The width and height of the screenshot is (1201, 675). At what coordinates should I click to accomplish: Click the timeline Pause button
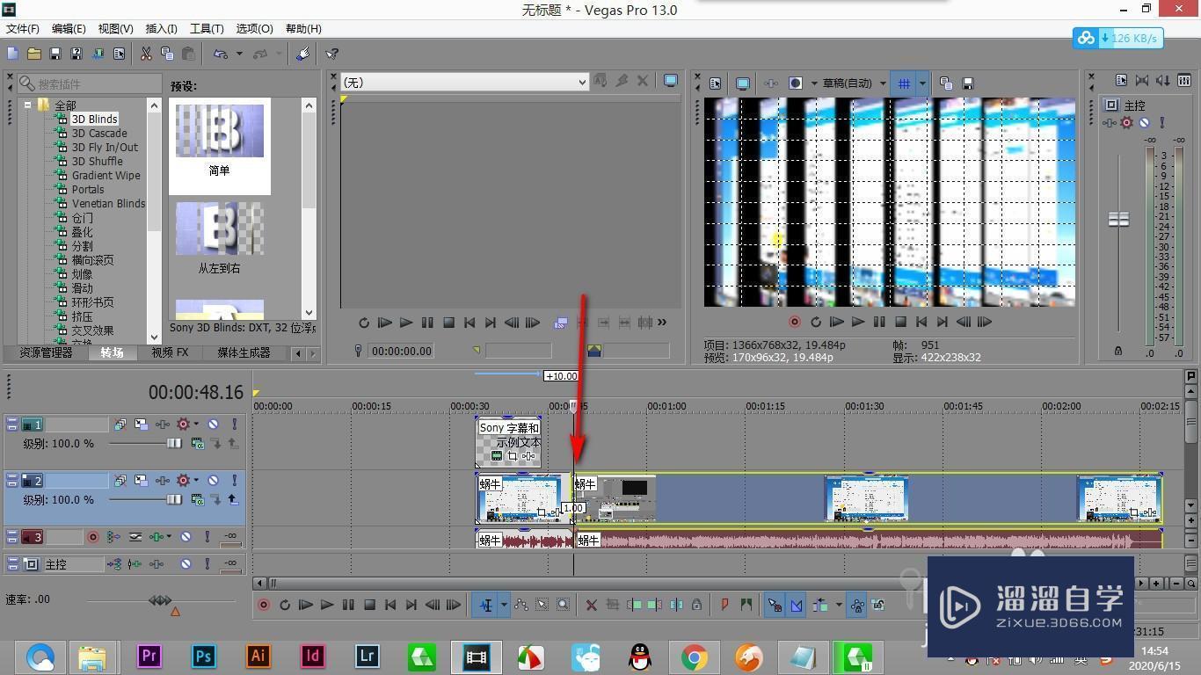348,605
